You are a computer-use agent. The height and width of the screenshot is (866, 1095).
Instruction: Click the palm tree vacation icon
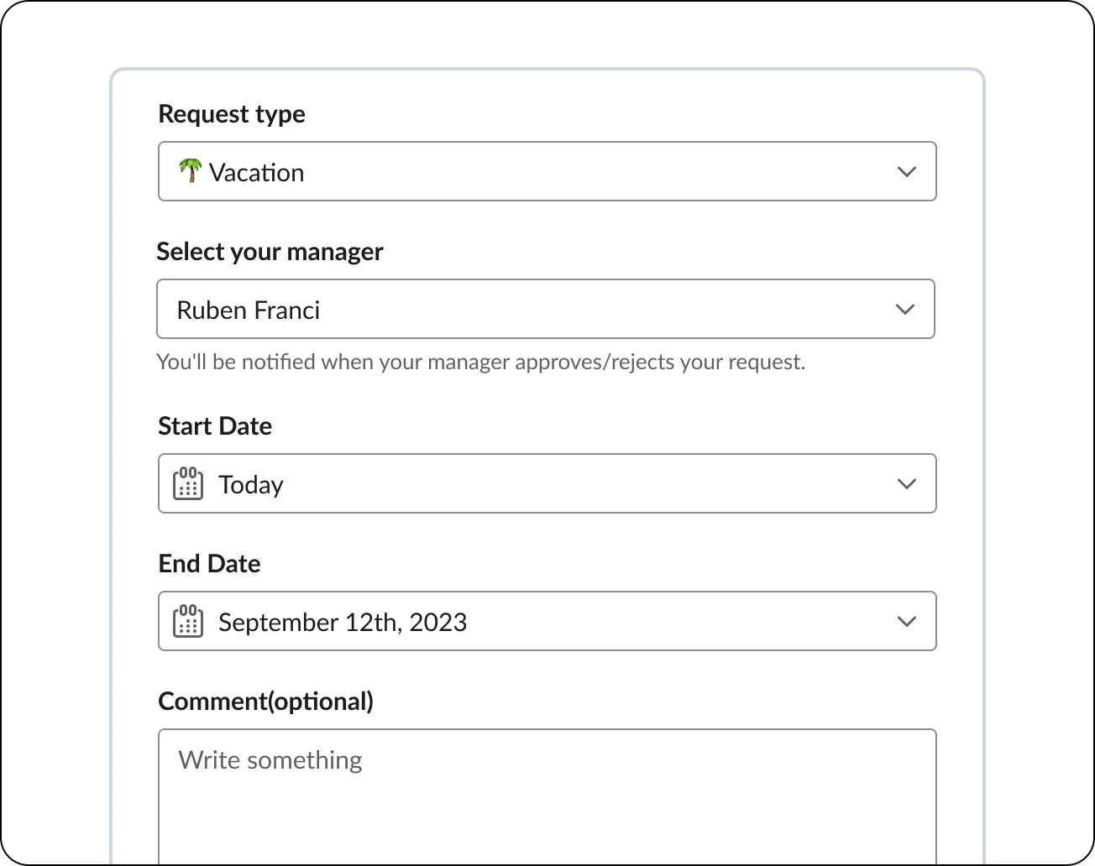(190, 171)
